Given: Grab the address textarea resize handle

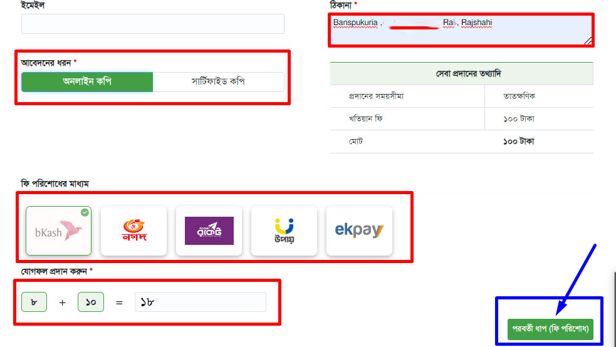Looking at the screenshot, I should (588, 41).
